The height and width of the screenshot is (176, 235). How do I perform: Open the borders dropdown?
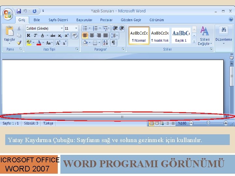click(99, 43)
